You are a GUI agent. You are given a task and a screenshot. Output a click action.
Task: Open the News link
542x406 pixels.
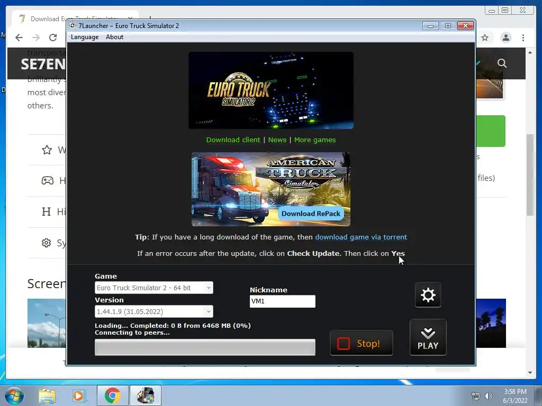[277, 140]
